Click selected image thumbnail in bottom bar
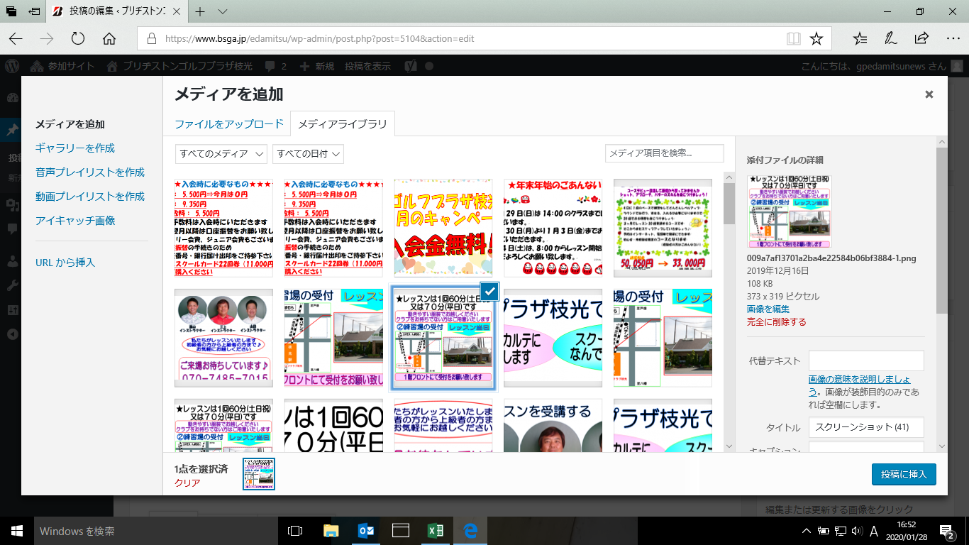This screenshot has height=545, width=969. [x=259, y=474]
